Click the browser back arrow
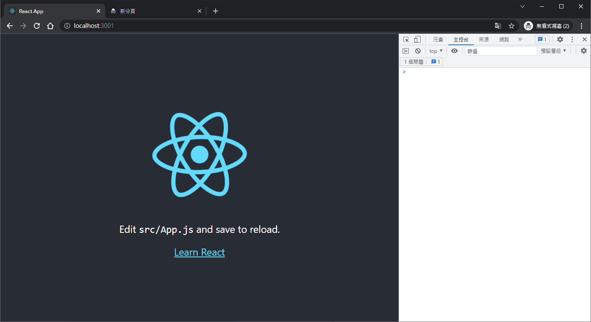The height and width of the screenshot is (322, 591). point(10,26)
